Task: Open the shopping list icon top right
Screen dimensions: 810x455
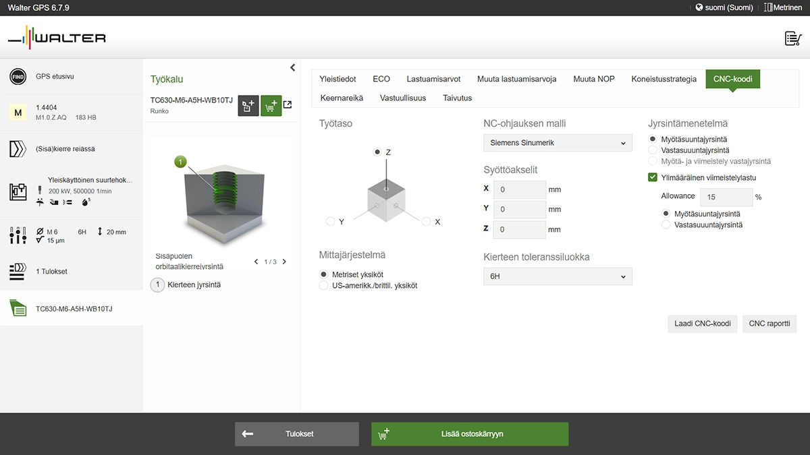Action: pos(792,38)
